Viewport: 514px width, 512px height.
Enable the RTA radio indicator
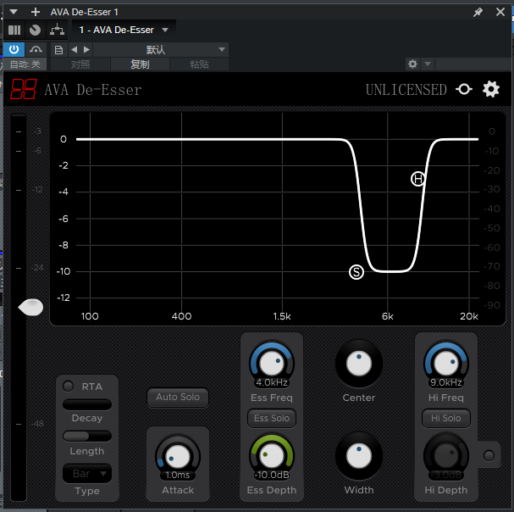coord(69,386)
